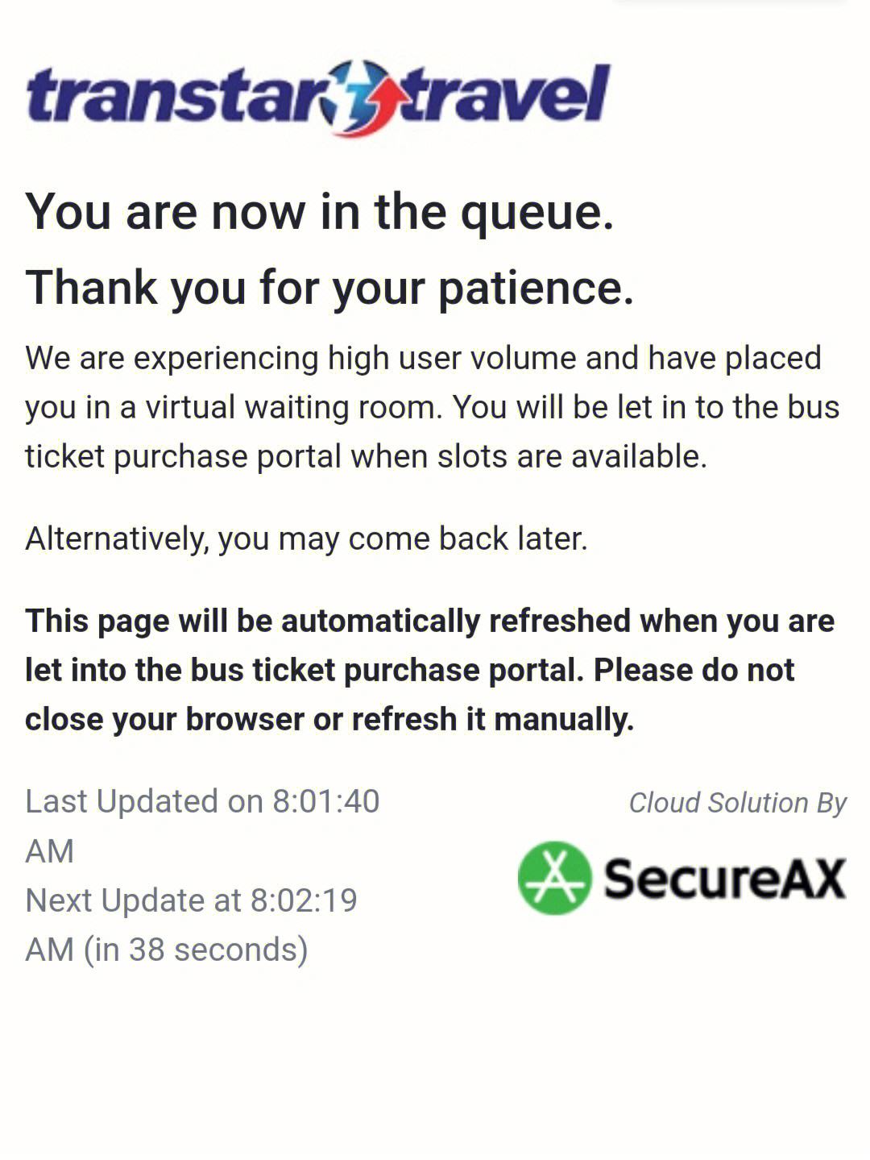The image size is (870, 1160).
Task: Click the 'You are now in the queue.' heading
Action: click(320, 213)
